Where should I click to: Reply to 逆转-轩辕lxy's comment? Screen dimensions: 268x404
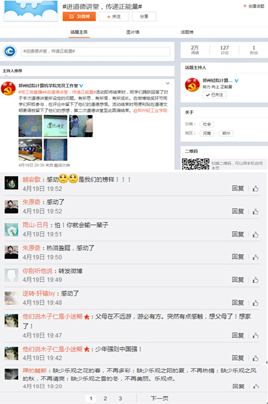point(238,303)
